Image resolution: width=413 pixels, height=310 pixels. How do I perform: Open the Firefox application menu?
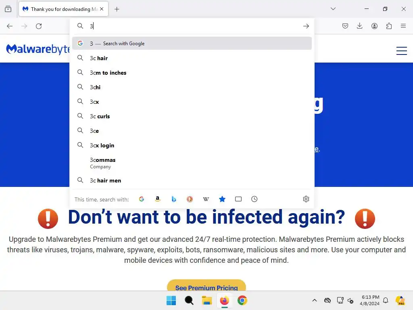coord(403,26)
